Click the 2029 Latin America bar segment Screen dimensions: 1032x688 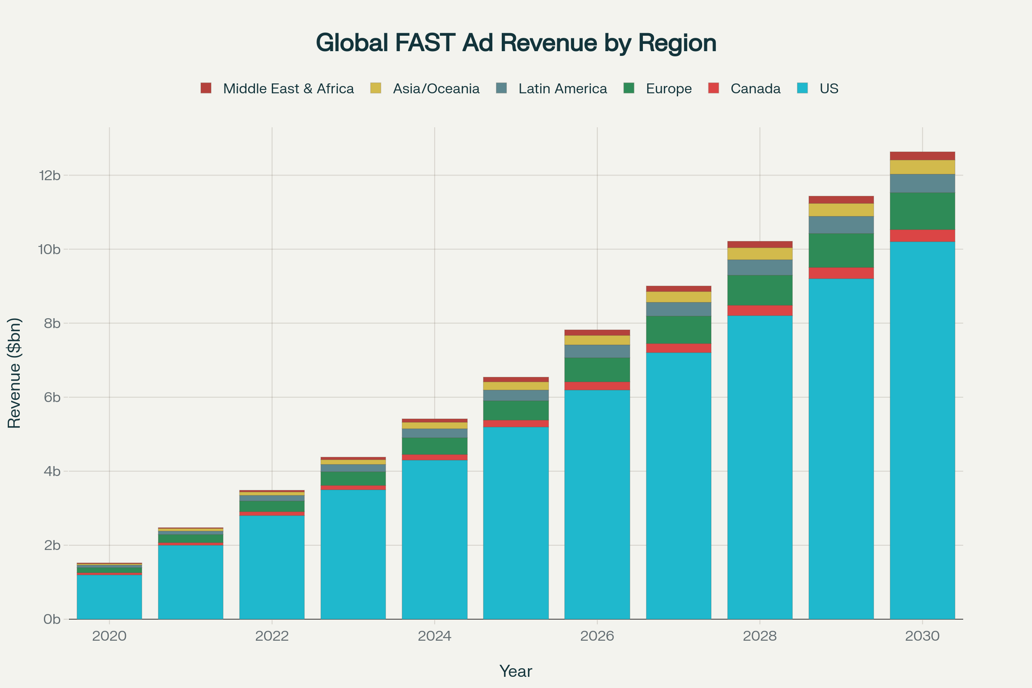[841, 224]
